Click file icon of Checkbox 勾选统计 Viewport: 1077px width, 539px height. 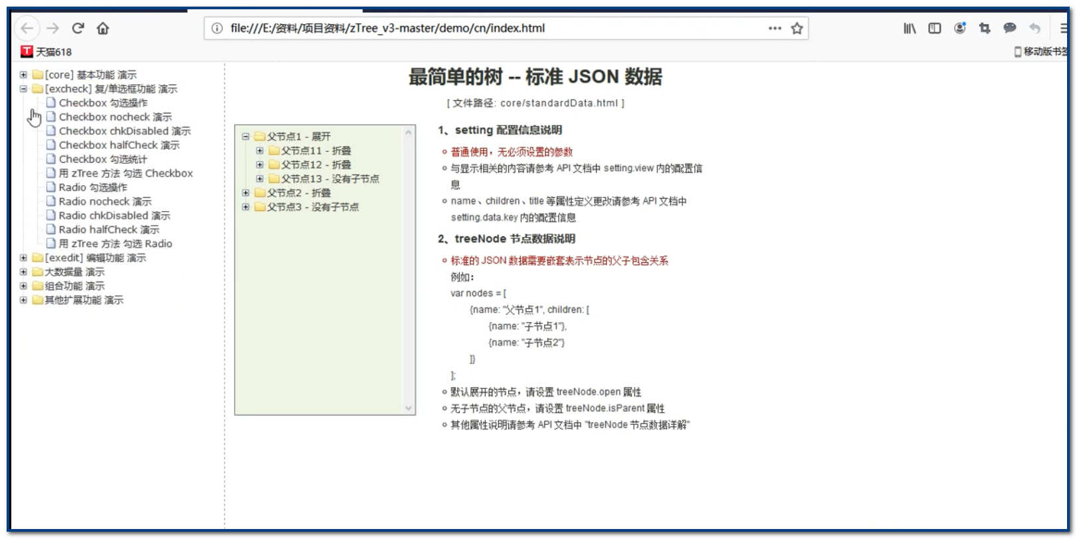coord(51,159)
